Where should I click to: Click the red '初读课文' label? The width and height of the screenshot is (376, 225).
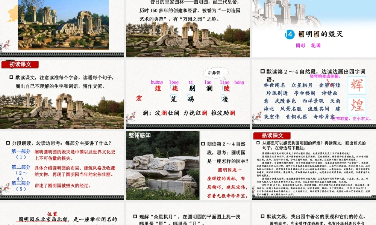click(20, 64)
